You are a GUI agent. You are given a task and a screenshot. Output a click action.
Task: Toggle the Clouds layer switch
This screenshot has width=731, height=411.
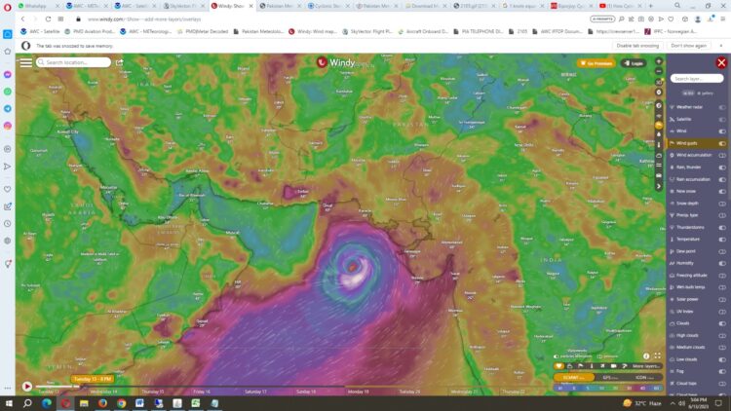[722, 323]
